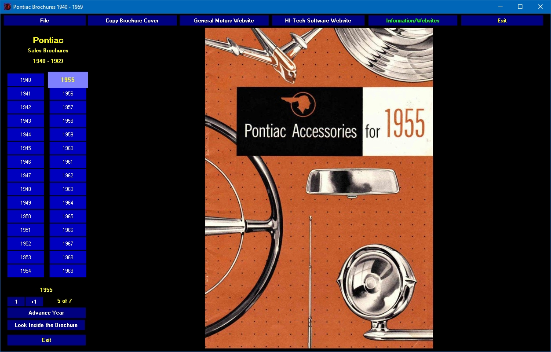Select the 1948 year button

coord(26,189)
